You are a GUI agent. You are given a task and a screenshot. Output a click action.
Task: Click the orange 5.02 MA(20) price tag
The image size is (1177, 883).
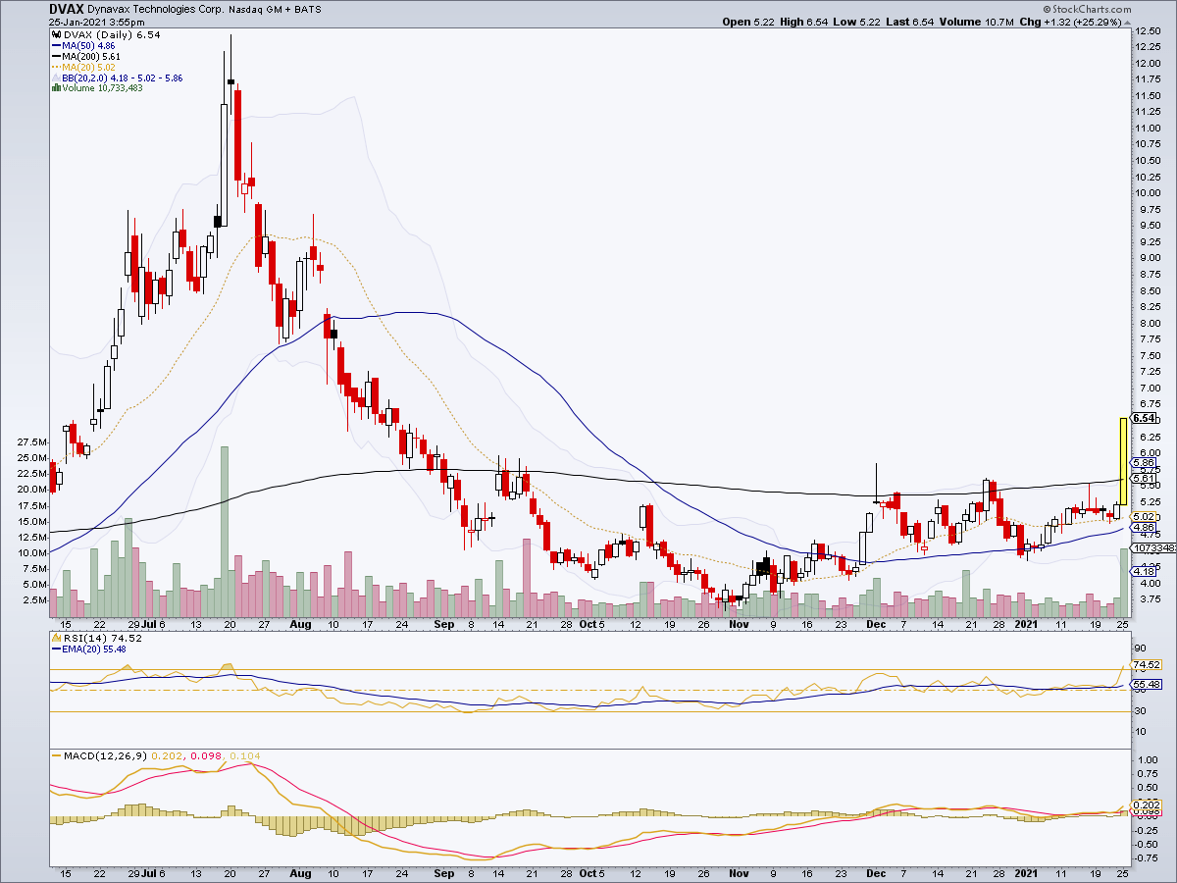pos(1143,517)
